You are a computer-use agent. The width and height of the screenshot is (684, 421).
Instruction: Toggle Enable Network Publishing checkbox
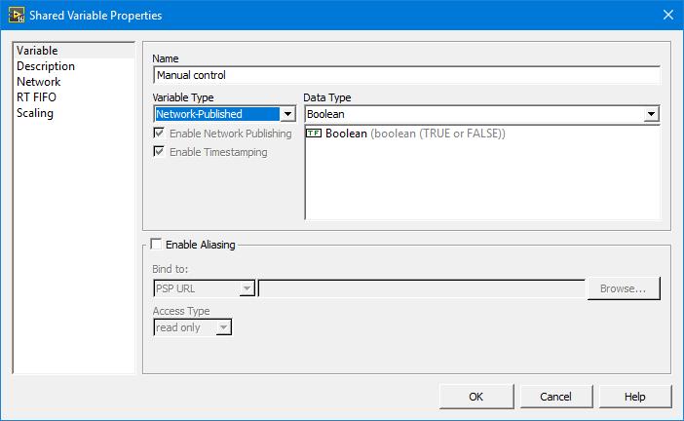(x=159, y=133)
